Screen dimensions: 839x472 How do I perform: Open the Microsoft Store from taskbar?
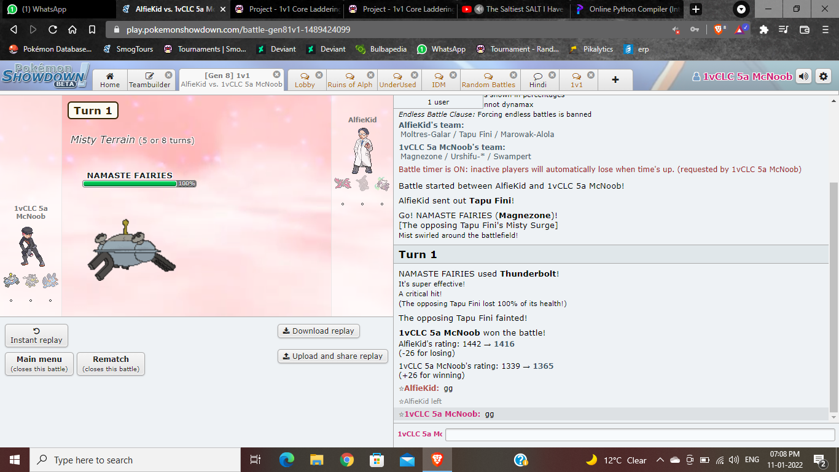click(x=377, y=460)
